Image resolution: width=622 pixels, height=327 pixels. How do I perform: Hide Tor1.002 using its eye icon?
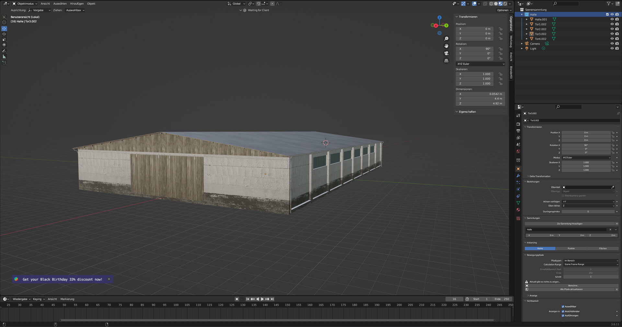(x=612, y=24)
